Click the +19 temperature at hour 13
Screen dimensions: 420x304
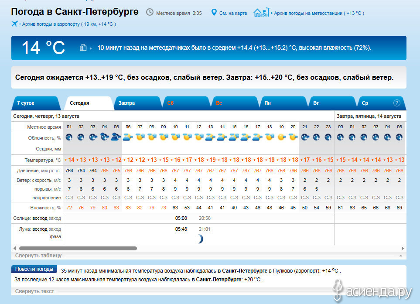point(211,160)
